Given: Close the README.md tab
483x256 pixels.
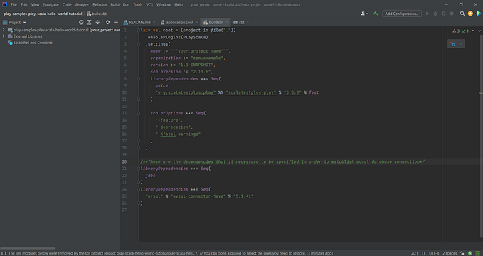Looking at the screenshot, I should click(154, 22).
